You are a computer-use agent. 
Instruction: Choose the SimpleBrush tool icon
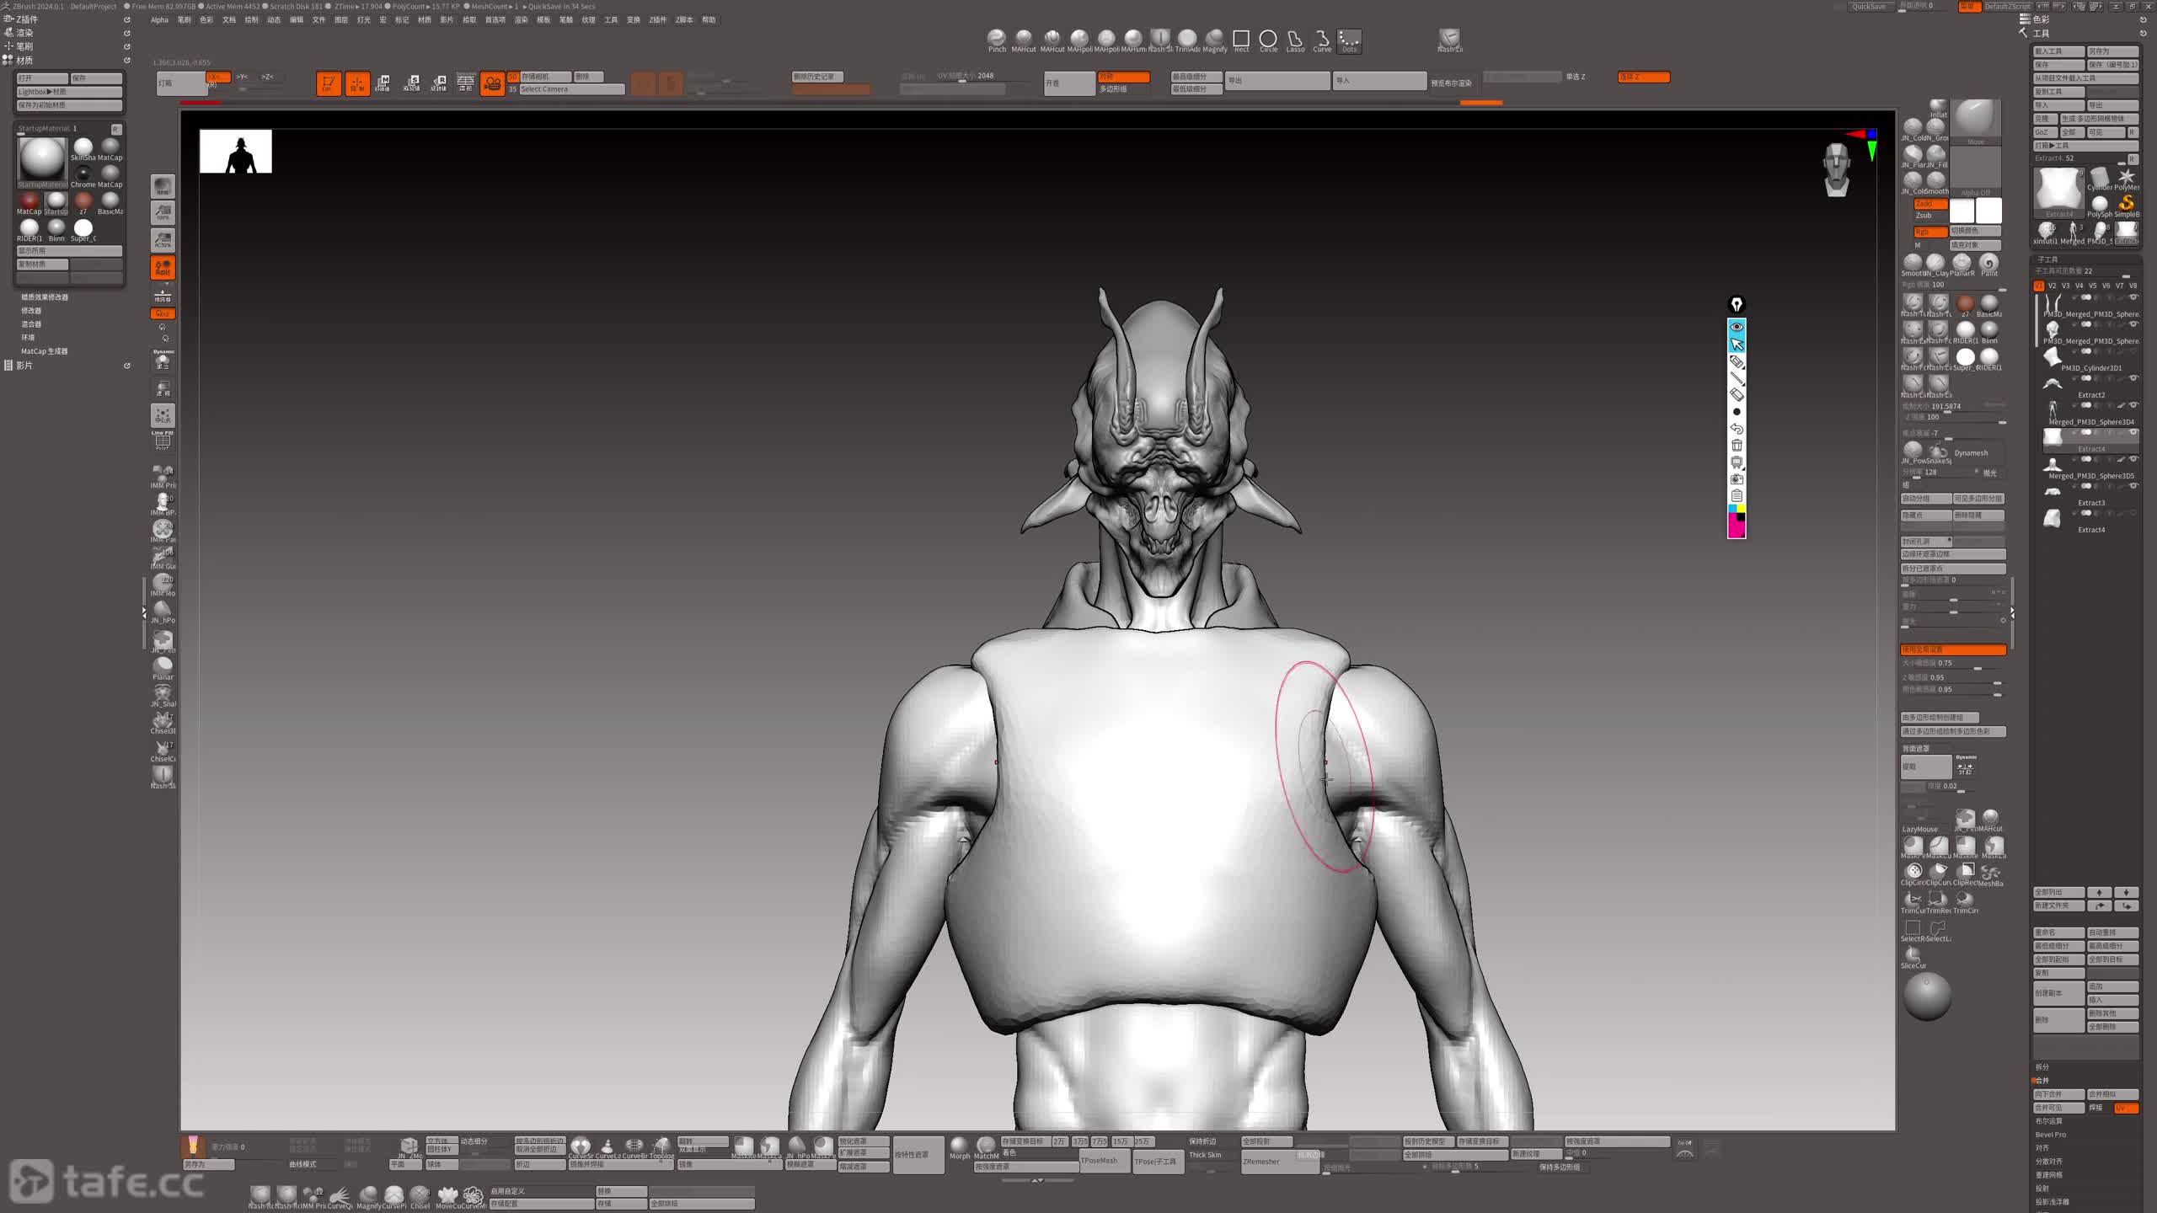[x=2126, y=203]
